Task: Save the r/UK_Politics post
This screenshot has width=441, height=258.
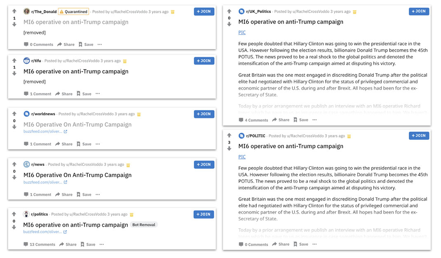Action: tap(301, 120)
